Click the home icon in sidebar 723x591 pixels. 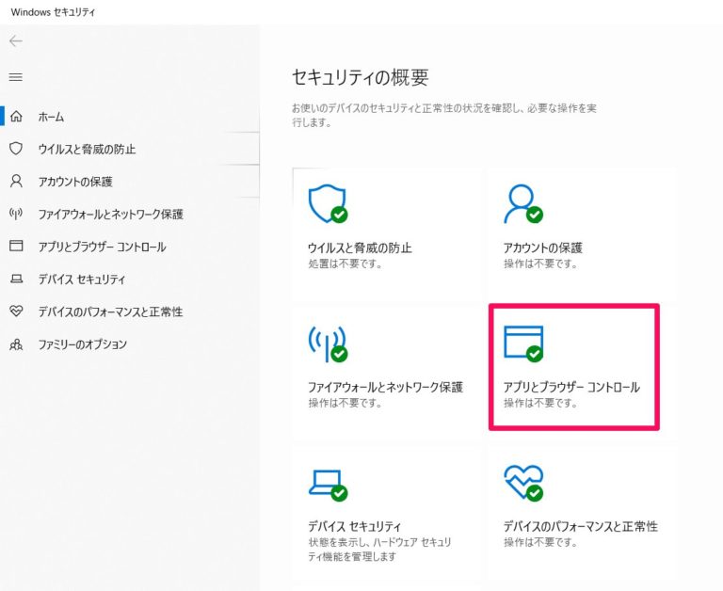(16, 116)
